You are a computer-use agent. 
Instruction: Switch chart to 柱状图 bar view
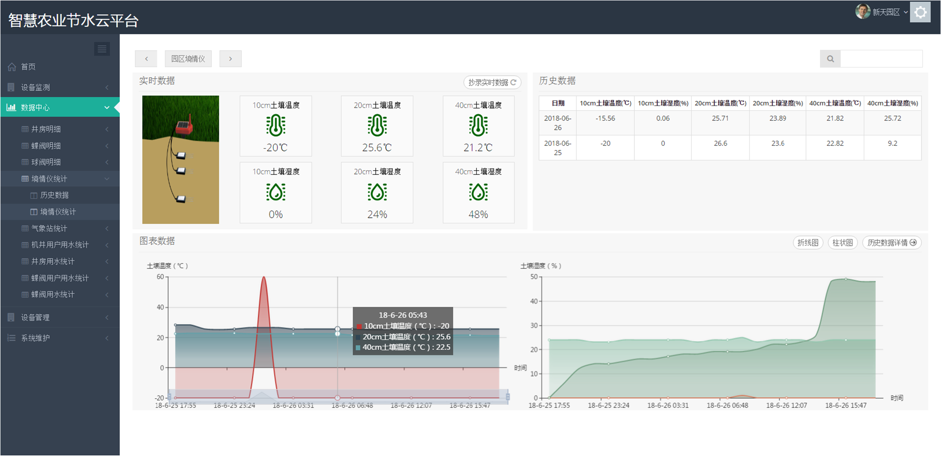pos(842,243)
